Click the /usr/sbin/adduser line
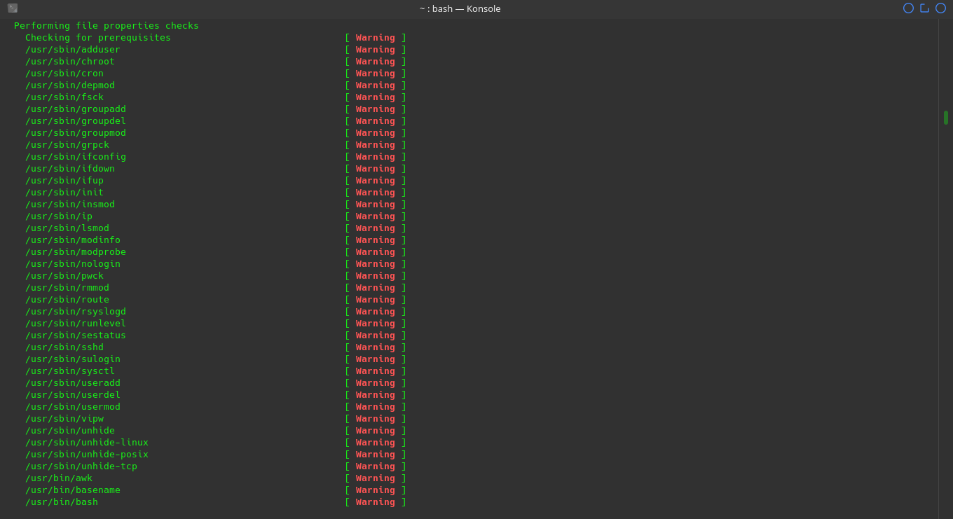This screenshot has height=519, width=953. 73,50
